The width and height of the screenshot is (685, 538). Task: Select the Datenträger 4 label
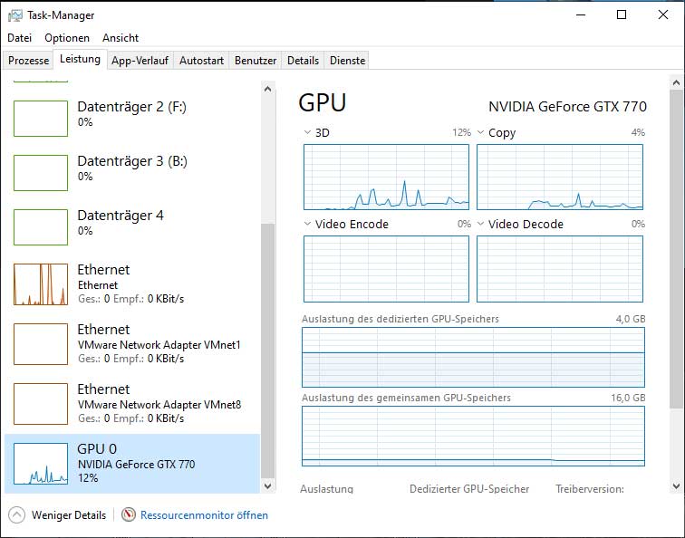click(x=121, y=216)
